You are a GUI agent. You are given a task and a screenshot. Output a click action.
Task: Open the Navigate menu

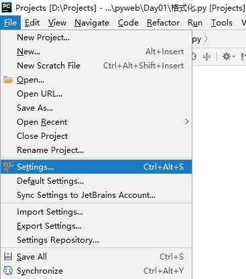(92, 23)
